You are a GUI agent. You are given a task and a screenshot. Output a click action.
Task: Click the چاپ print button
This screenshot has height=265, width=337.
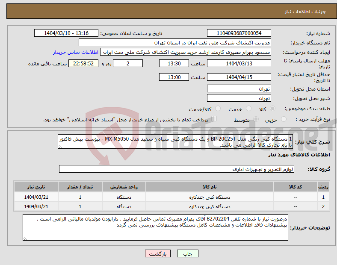click(x=188, y=253)
